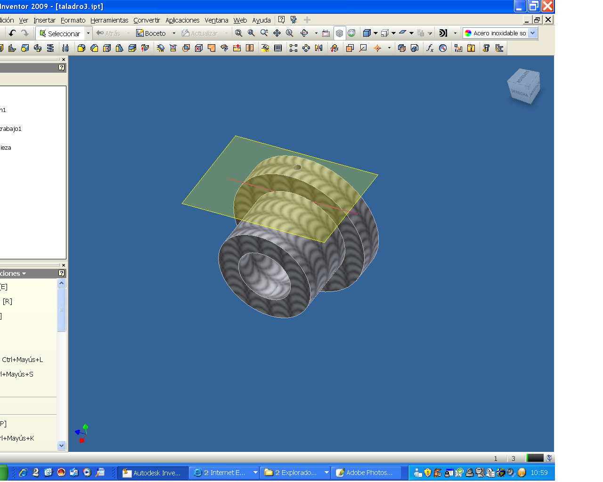Select the Work Plane icon

(350, 48)
